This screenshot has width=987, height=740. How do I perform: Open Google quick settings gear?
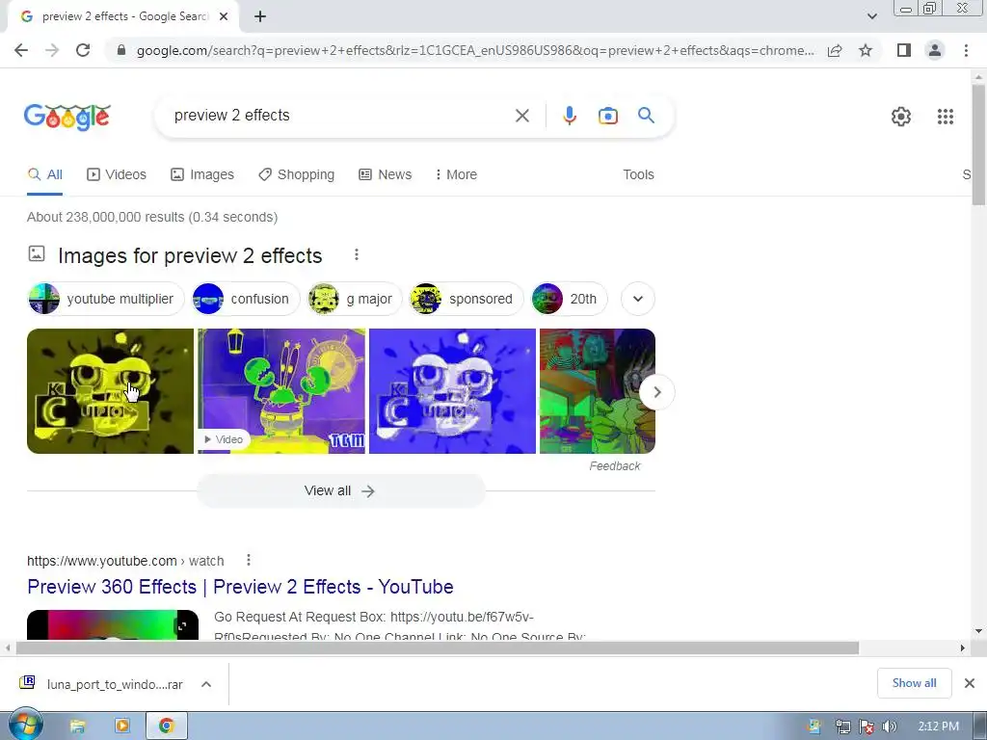click(x=901, y=117)
